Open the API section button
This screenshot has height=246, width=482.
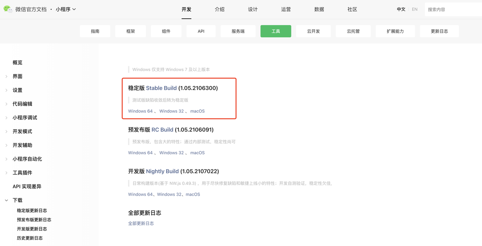coord(201,31)
